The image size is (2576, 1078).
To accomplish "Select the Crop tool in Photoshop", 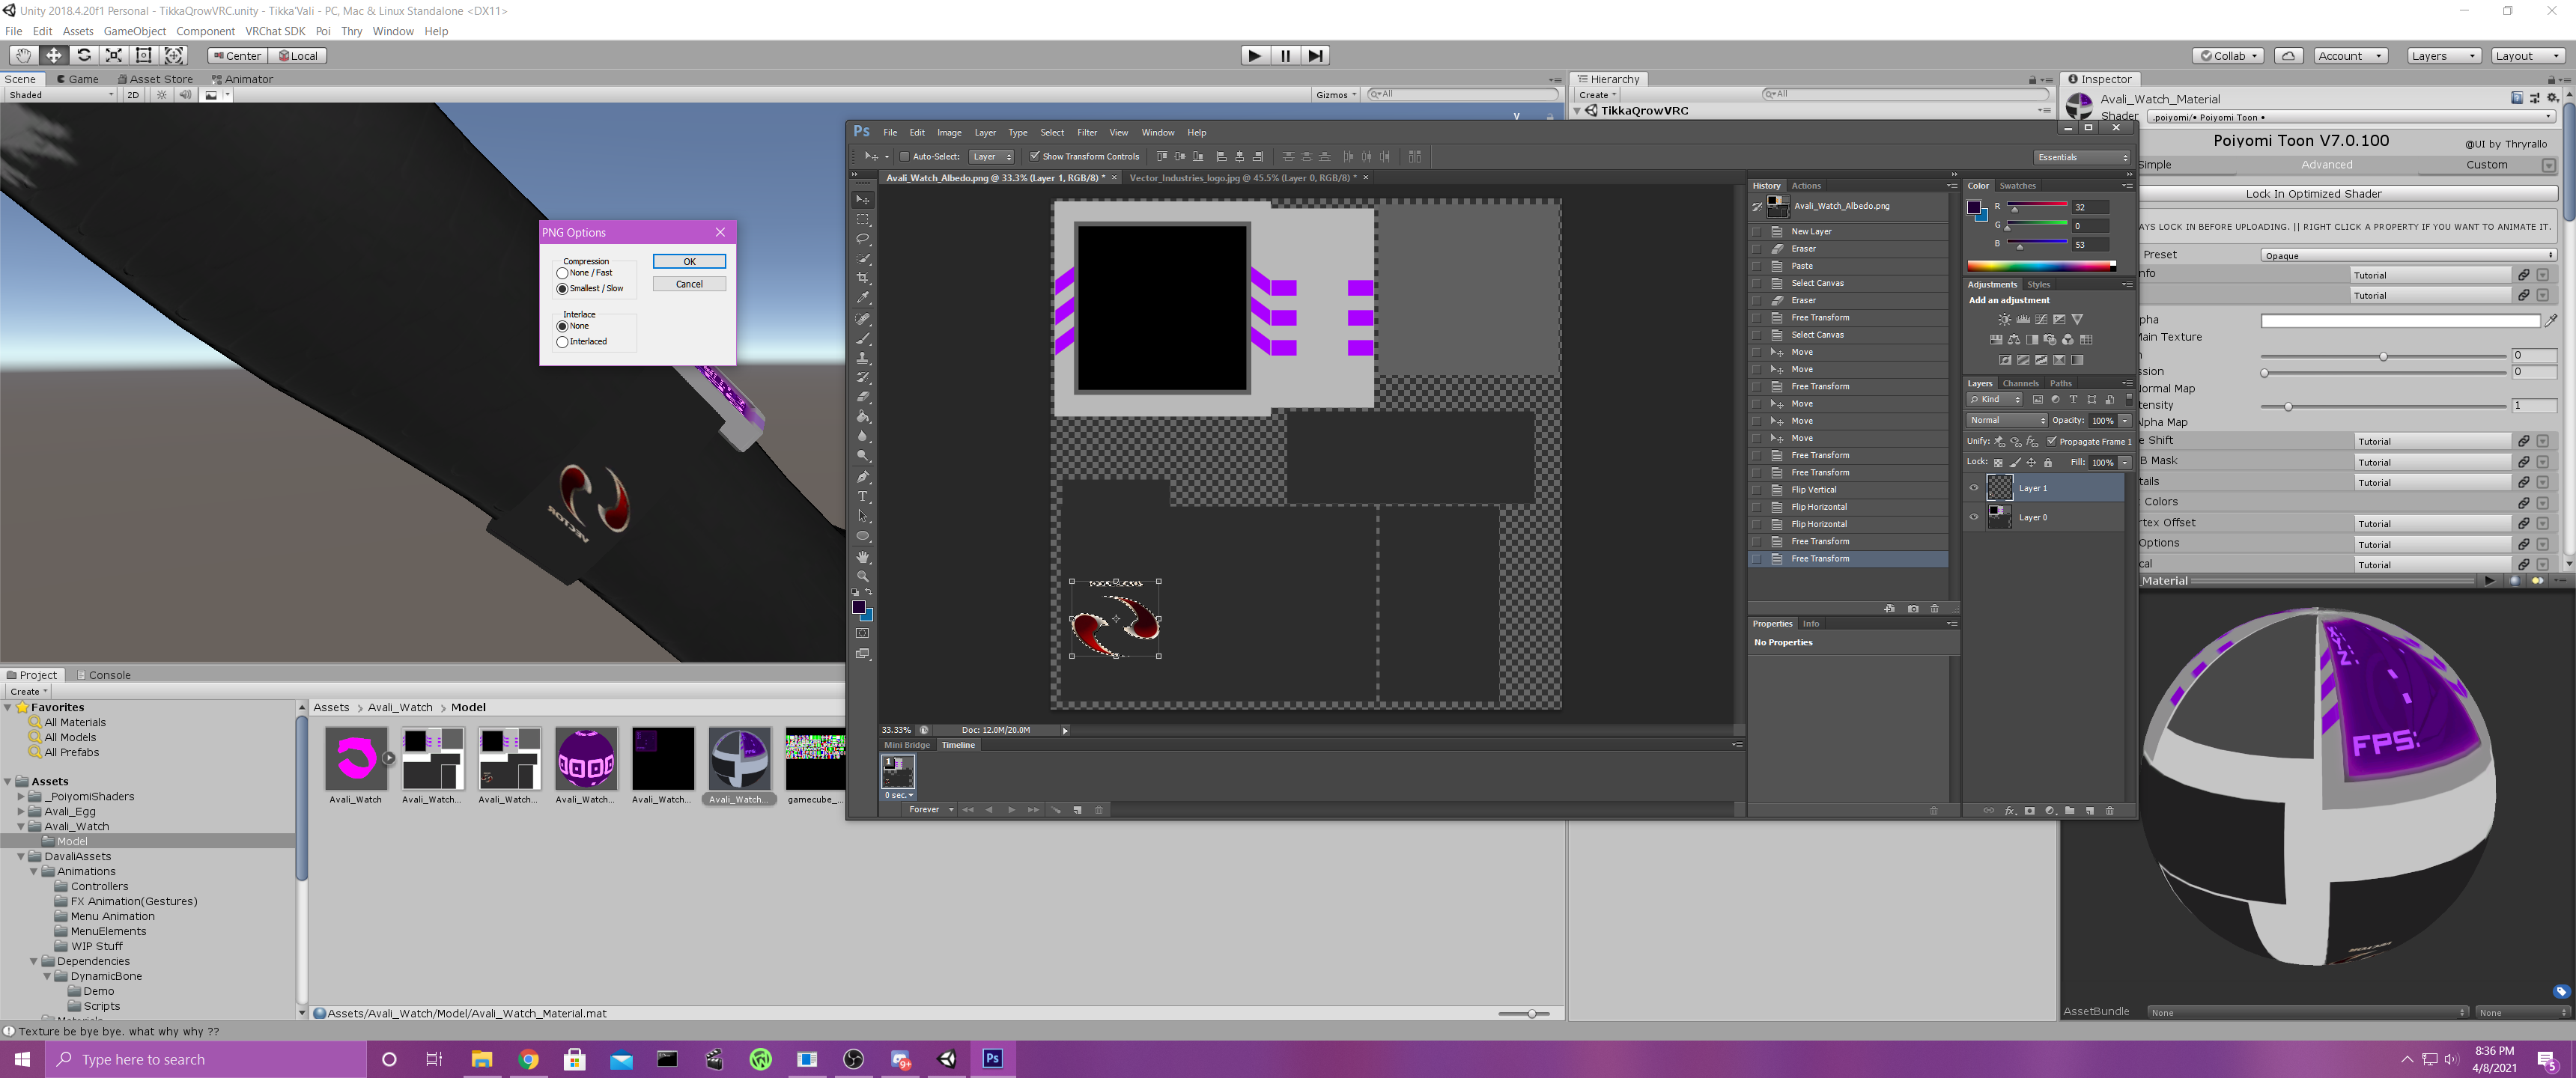I will coord(862,278).
